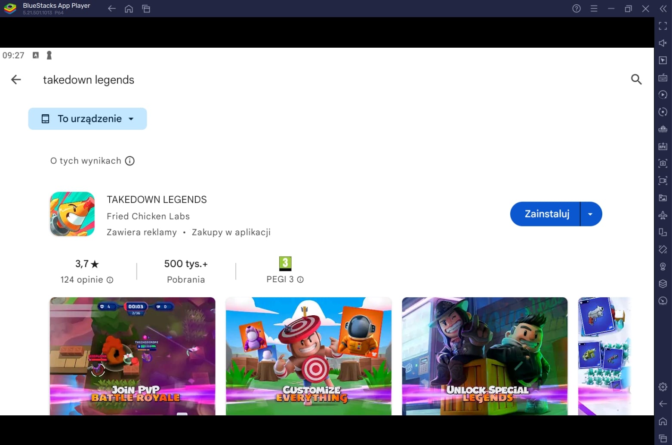Go back using BlueStacks title bar arrow
The height and width of the screenshot is (445, 672).
pos(112,9)
